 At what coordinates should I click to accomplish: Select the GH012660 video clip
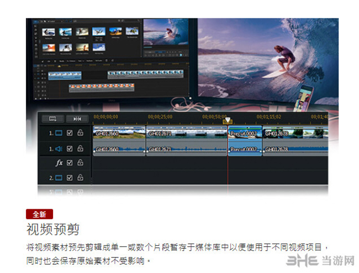[119, 132]
